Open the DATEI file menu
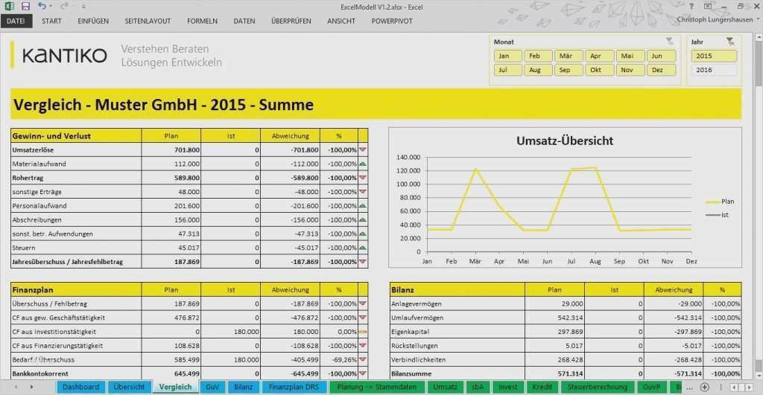 [x=15, y=21]
